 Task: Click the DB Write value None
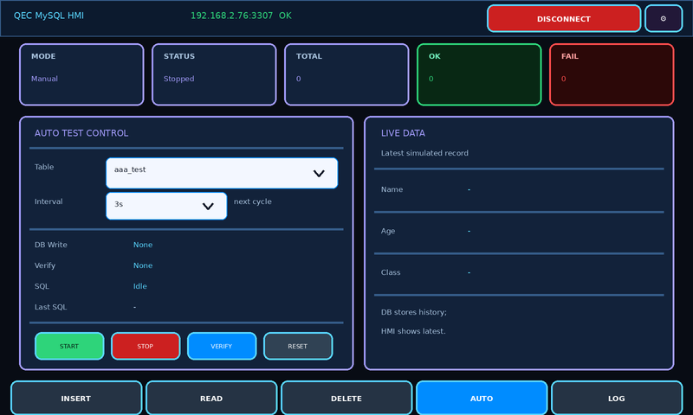coord(143,245)
